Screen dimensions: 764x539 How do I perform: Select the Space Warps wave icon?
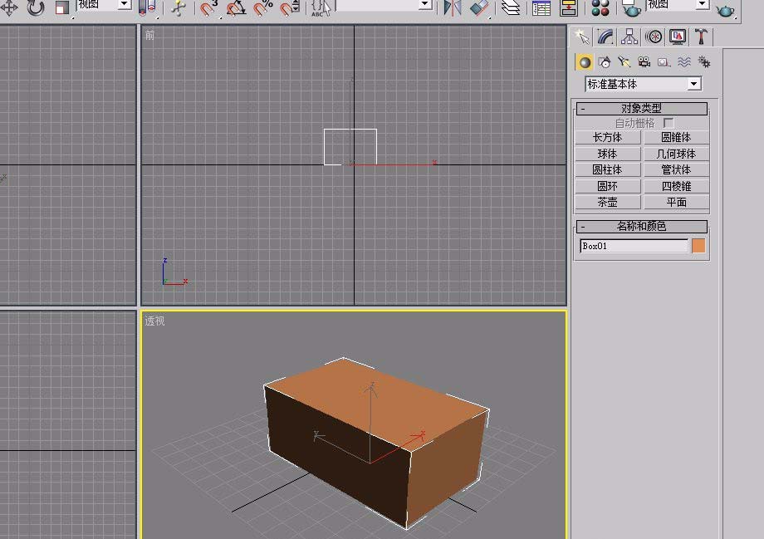(684, 62)
